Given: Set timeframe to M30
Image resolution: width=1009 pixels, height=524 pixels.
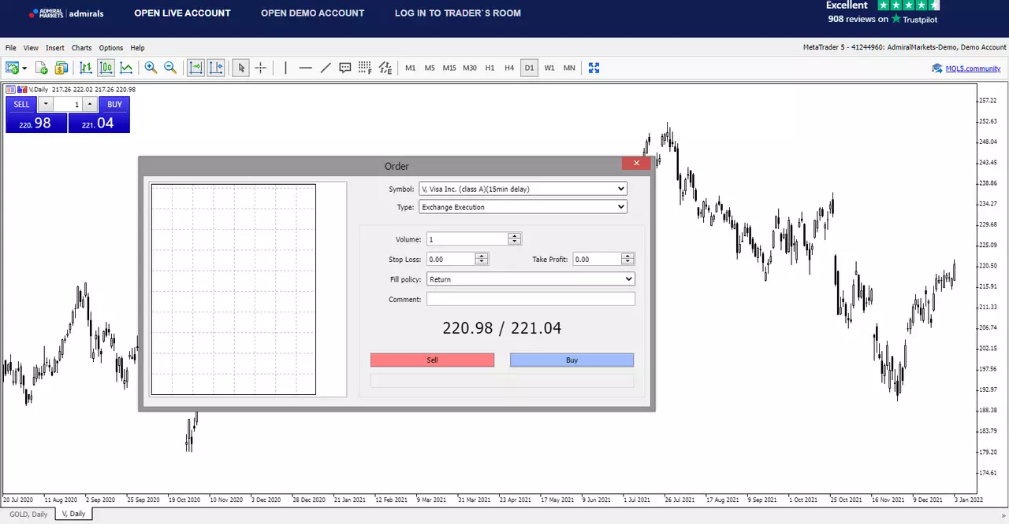Looking at the screenshot, I should 470,68.
